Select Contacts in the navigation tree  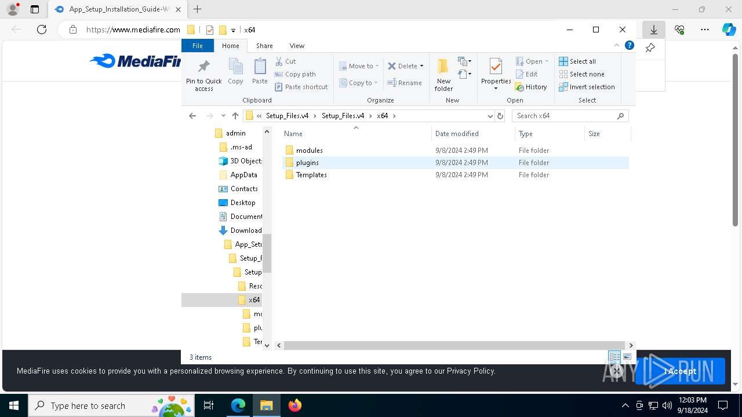coord(239,189)
